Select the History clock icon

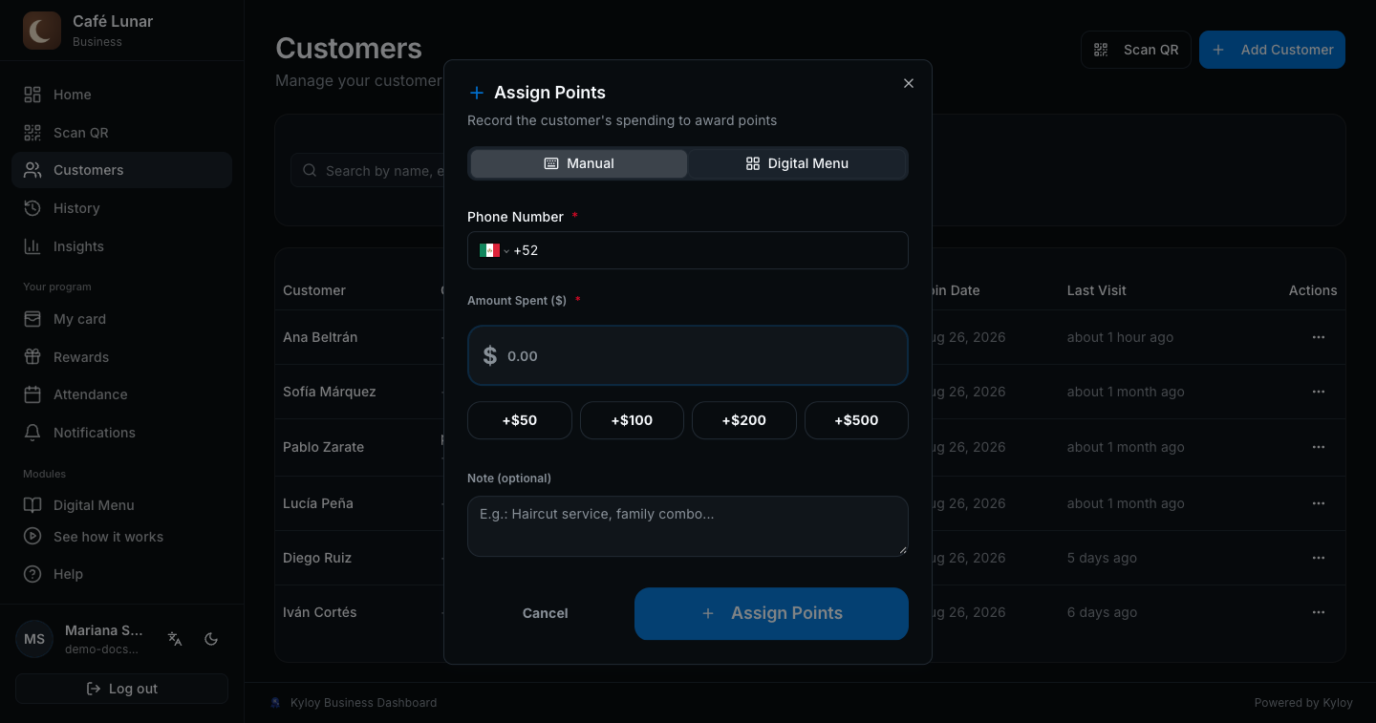coord(32,208)
